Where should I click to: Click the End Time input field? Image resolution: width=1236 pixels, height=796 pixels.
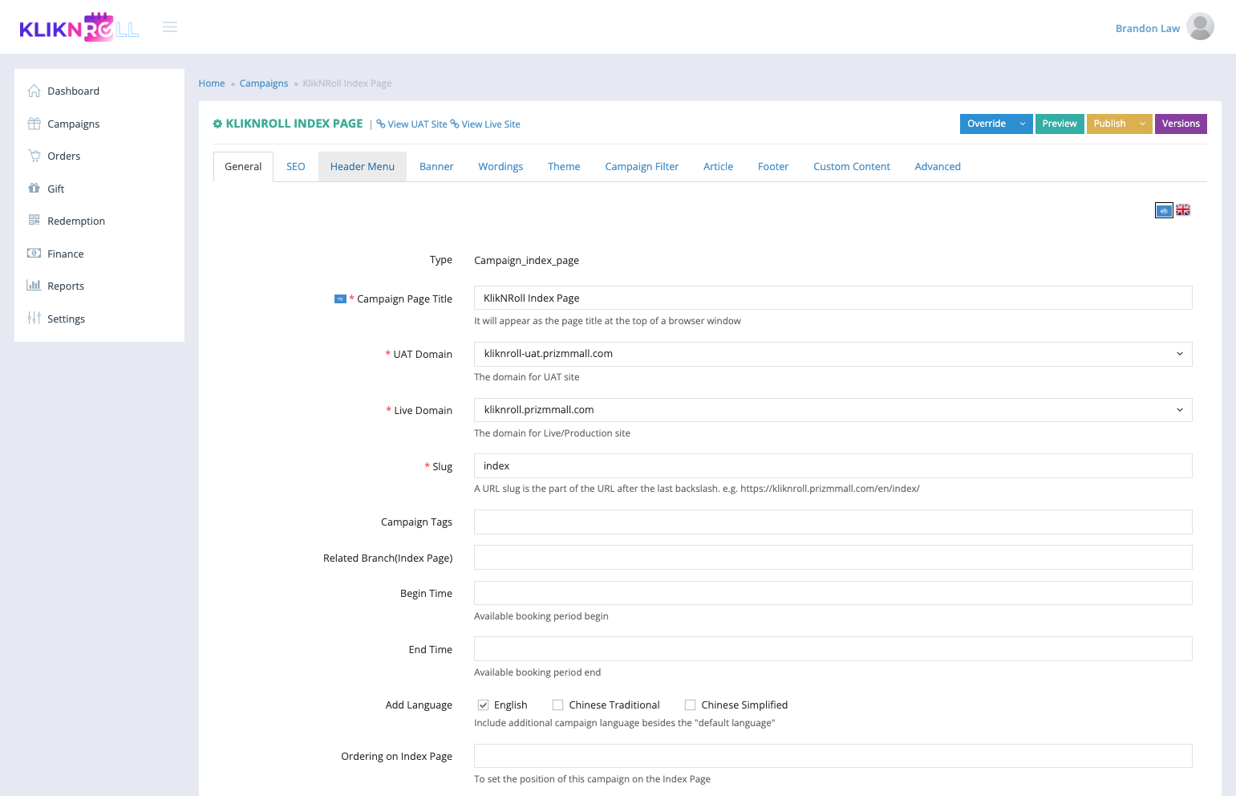[x=833, y=649]
